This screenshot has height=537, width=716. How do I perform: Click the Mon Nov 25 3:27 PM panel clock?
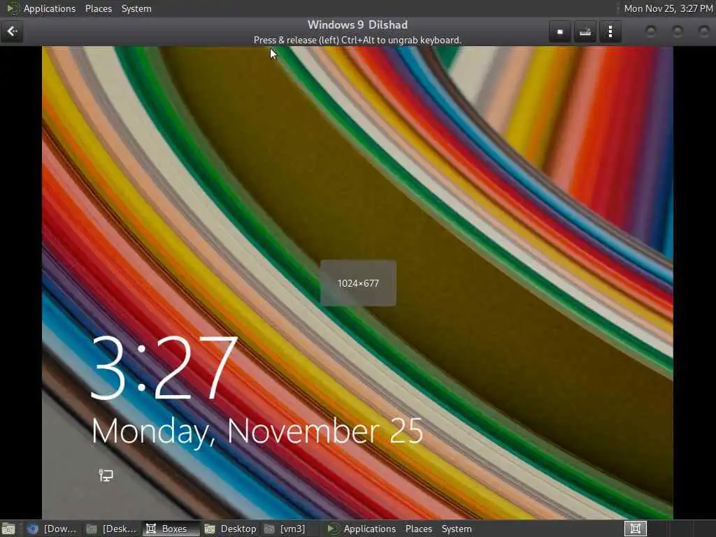tap(668, 8)
